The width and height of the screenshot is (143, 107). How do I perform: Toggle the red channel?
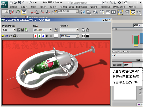tap(35, 36)
